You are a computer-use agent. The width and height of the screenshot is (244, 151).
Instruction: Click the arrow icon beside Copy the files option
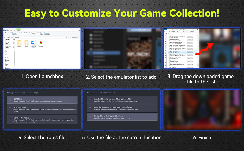[x=90, y=99]
